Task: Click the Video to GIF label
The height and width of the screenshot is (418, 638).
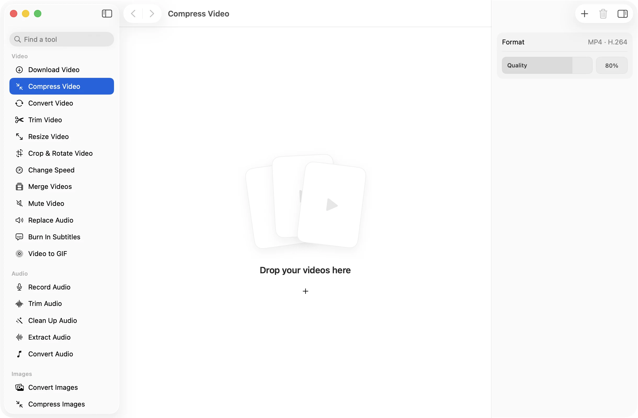Action: tap(48, 254)
